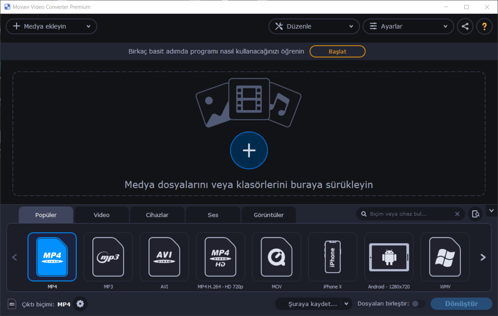Choose the MOV QuickTime format preset
The width and height of the screenshot is (498, 316).
pyautogui.click(x=276, y=257)
